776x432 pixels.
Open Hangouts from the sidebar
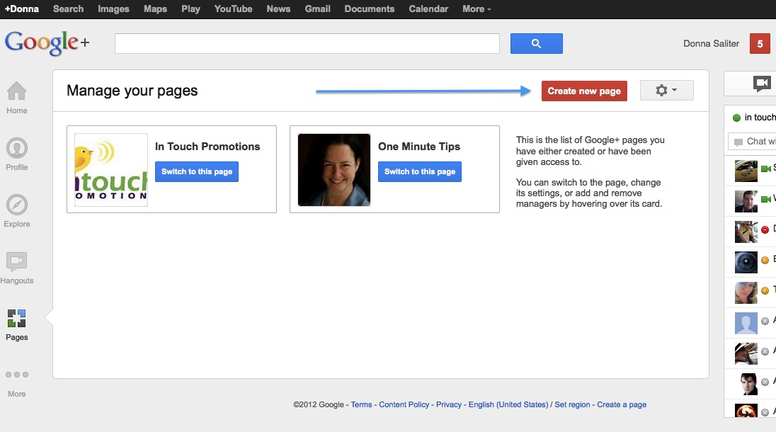17,268
